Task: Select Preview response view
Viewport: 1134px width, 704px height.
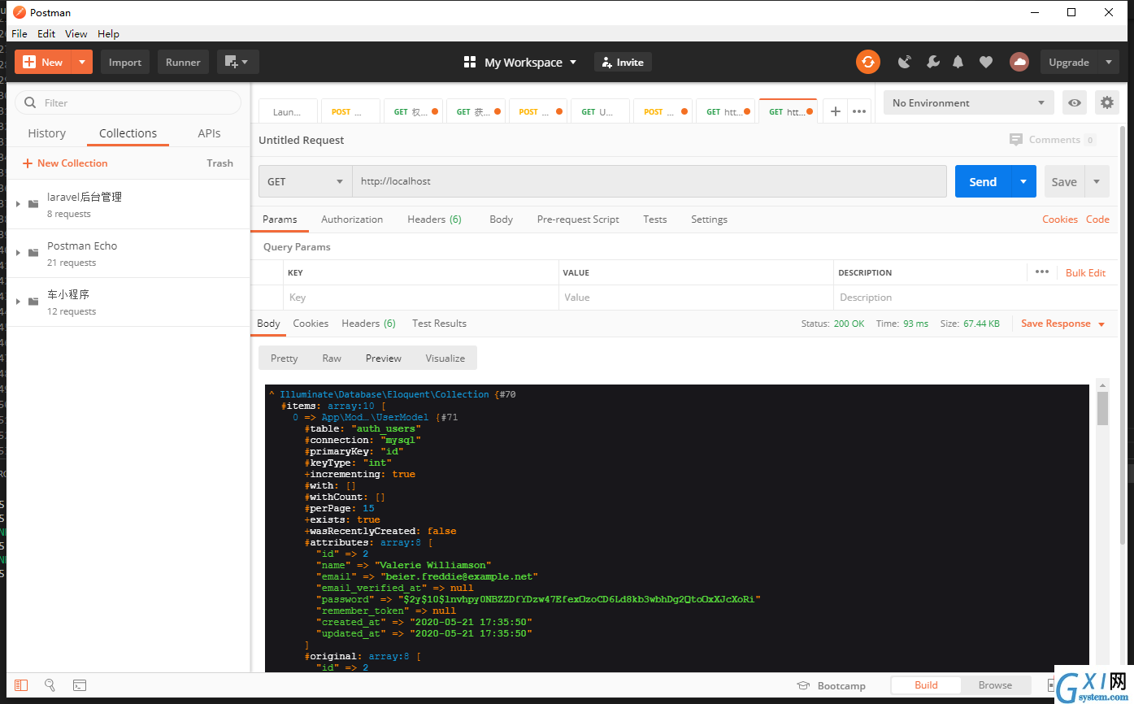Action: tap(384, 358)
